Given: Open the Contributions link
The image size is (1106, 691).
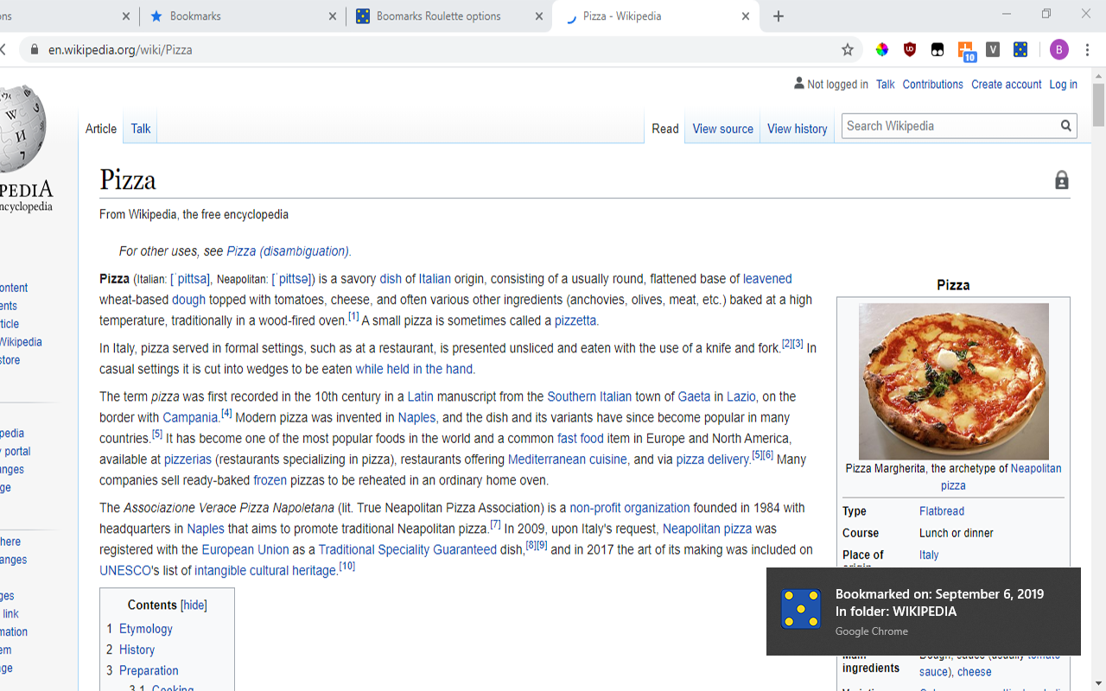Looking at the screenshot, I should [x=933, y=85].
